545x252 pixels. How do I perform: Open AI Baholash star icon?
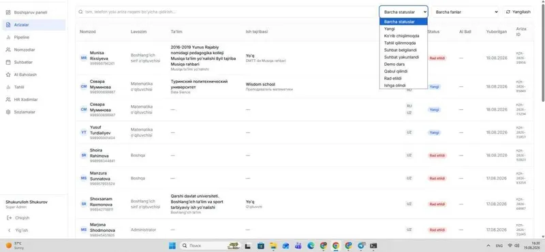click(8, 75)
